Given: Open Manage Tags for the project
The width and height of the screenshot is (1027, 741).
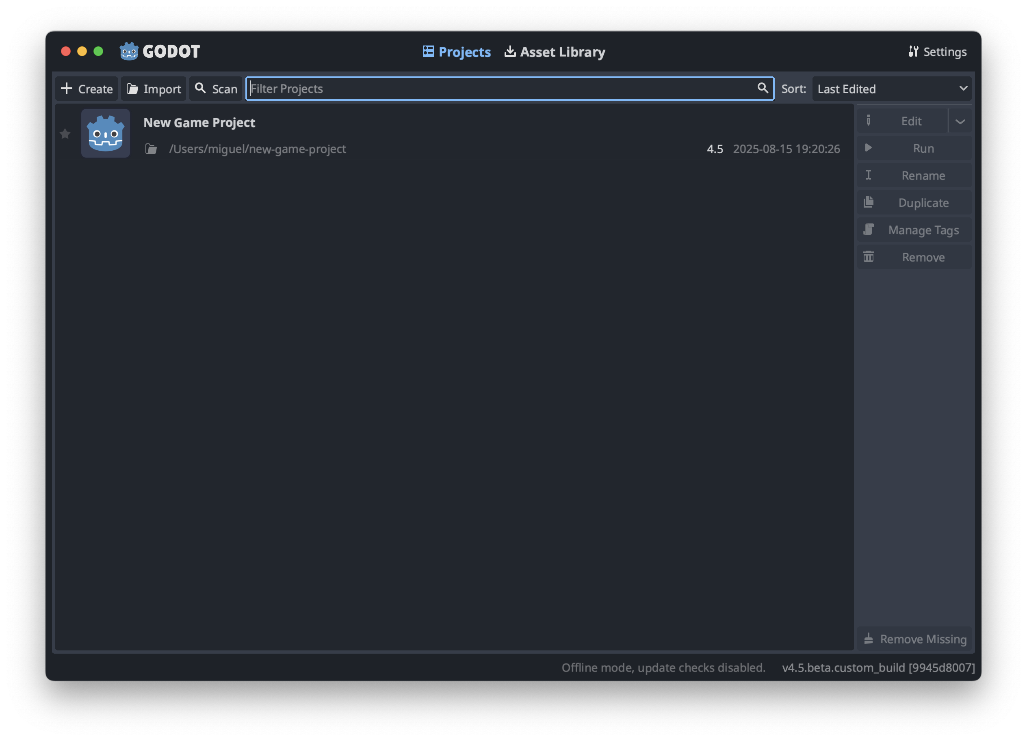Looking at the screenshot, I should tap(914, 230).
